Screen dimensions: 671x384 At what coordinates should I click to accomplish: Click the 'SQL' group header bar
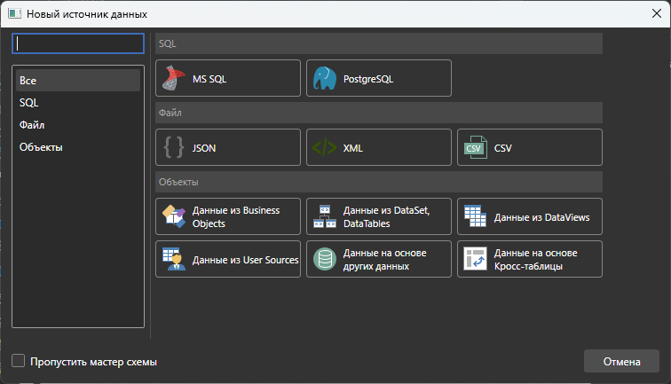[379, 43]
